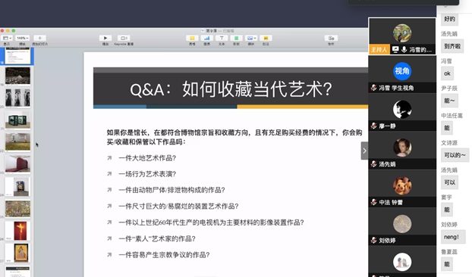Insert a table with the 表格 icon

192,38
